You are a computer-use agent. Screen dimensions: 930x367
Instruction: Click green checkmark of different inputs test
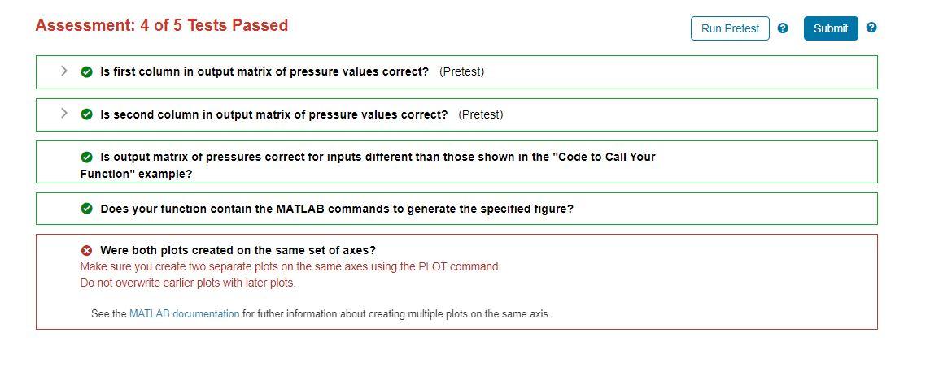pyautogui.click(x=86, y=158)
